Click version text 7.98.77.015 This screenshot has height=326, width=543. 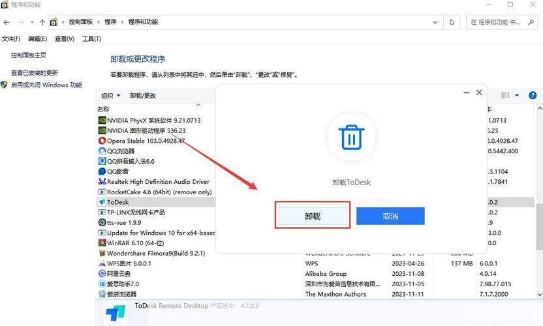click(495, 284)
